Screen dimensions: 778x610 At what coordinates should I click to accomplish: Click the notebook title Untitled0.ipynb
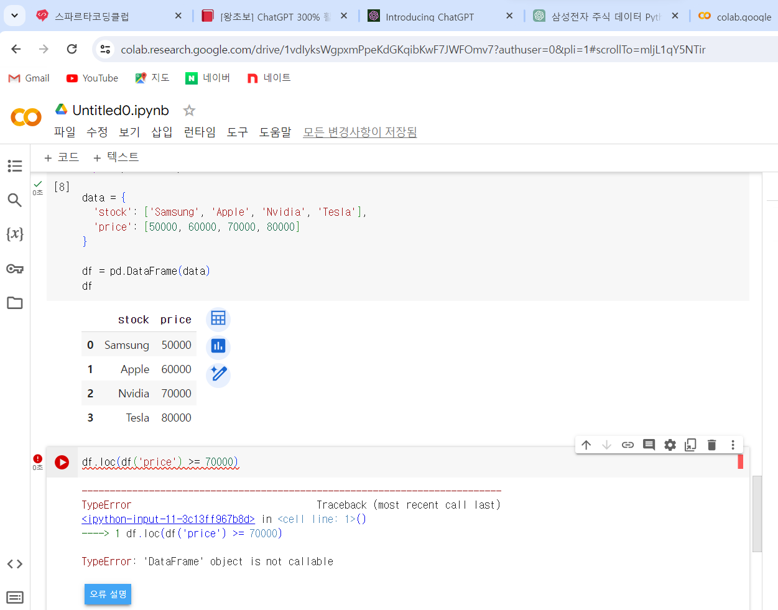point(121,110)
